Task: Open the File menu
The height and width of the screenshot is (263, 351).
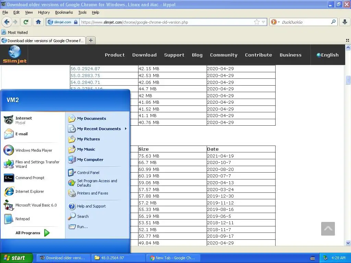Action: (5, 12)
